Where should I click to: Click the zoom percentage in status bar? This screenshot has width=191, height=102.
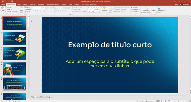click(x=186, y=101)
